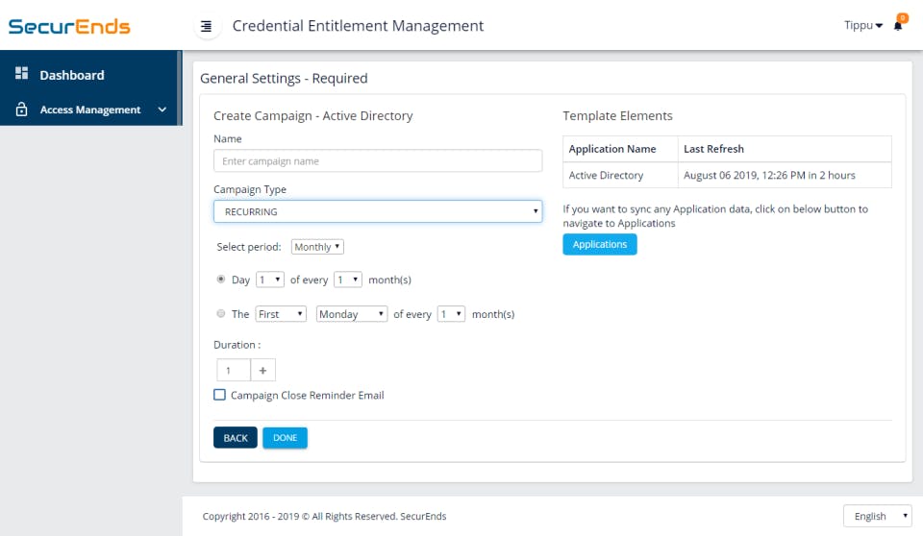Open the Select period Monthly dropdown
This screenshot has height=536, width=923.
[317, 247]
